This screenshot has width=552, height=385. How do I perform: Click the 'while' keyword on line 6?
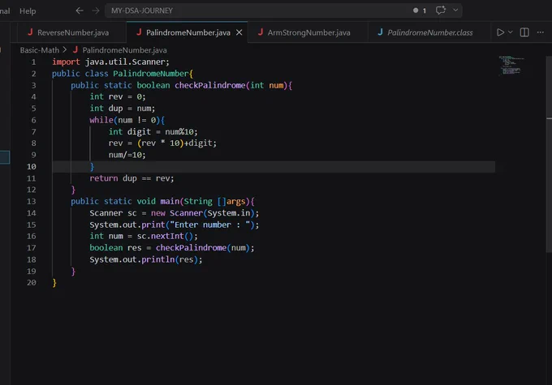pos(101,120)
